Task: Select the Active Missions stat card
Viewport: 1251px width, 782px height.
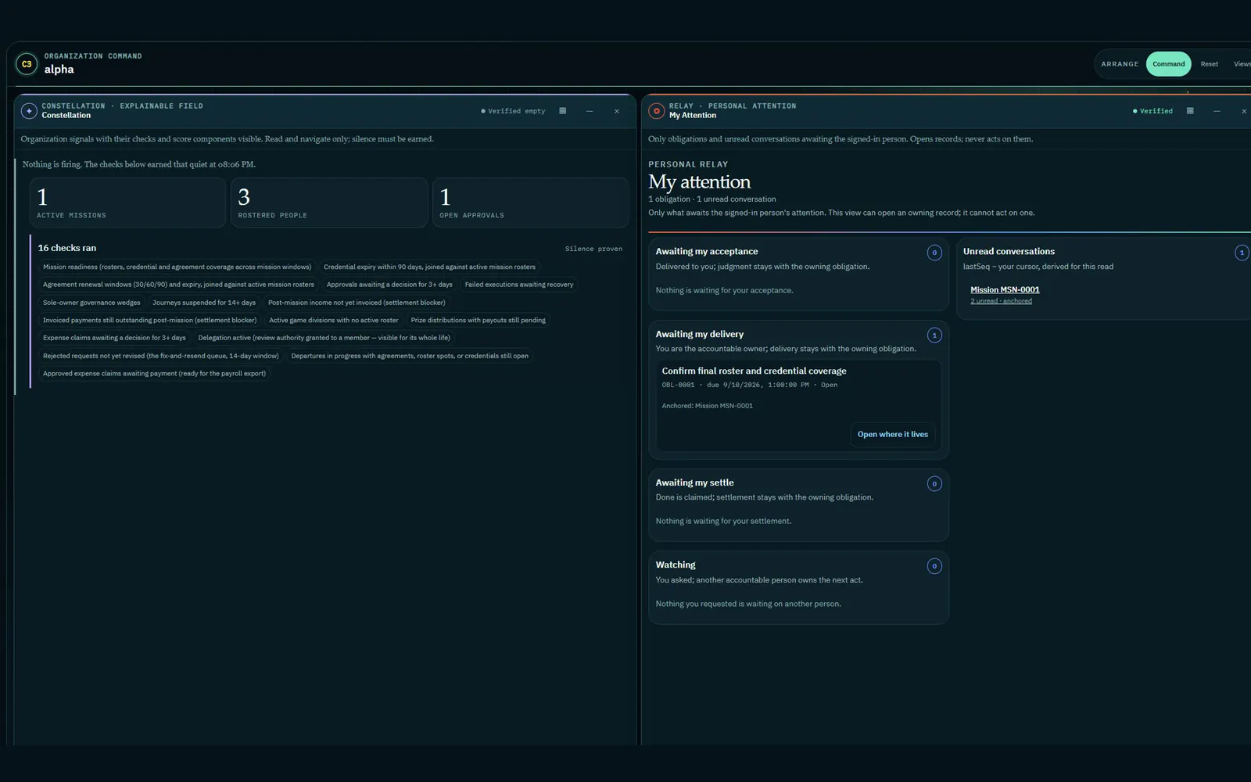Action: pos(127,203)
